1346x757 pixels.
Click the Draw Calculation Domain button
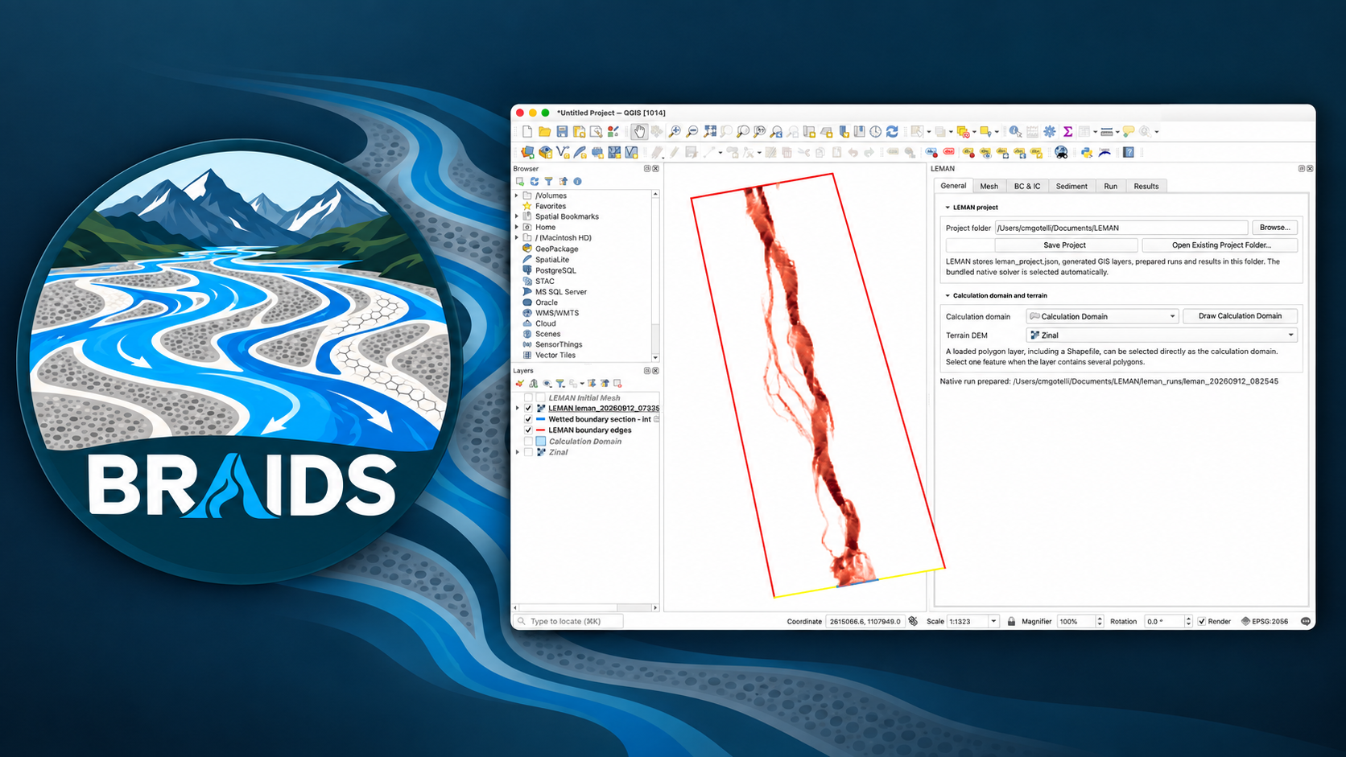coord(1240,316)
